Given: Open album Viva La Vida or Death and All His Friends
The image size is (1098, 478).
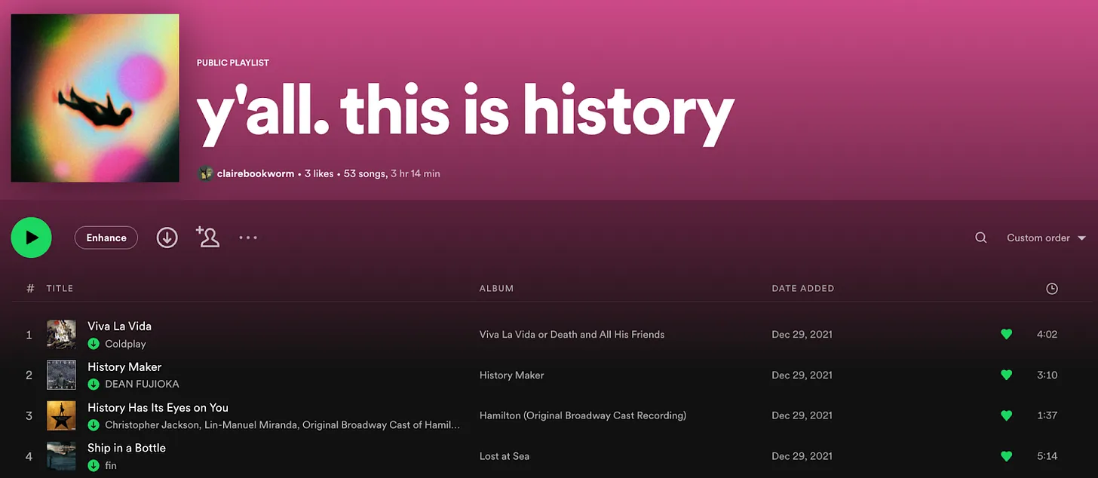Looking at the screenshot, I should (x=572, y=334).
